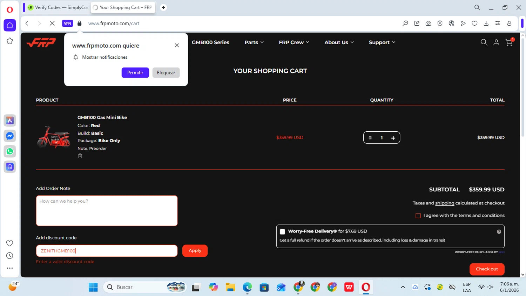View site security lock info

(80, 24)
